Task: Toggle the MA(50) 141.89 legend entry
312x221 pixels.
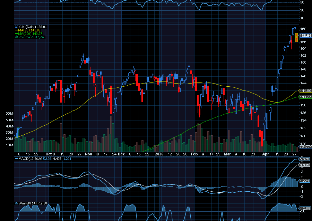Action: 29,30
